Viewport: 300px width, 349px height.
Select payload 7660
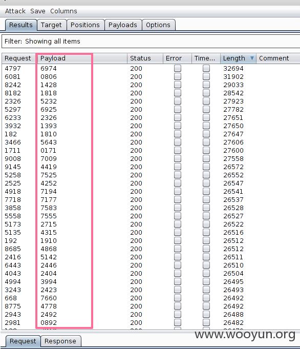click(49, 298)
